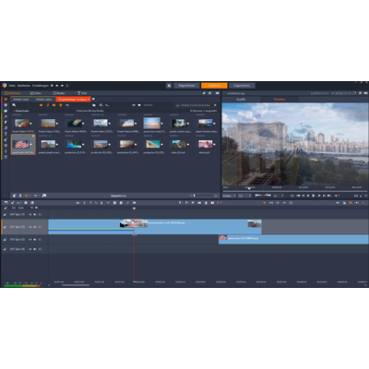
Task: Jump to the start of preview
Action: (298, 196)
